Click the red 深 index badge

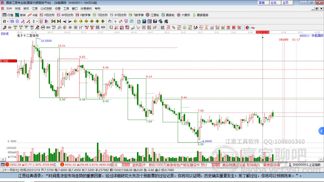[x=62, y=164]
